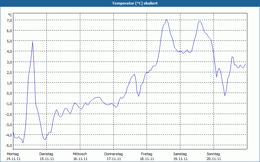Click the 1,0 axis value
260x162 pixels.
click(x=9, y=83)
